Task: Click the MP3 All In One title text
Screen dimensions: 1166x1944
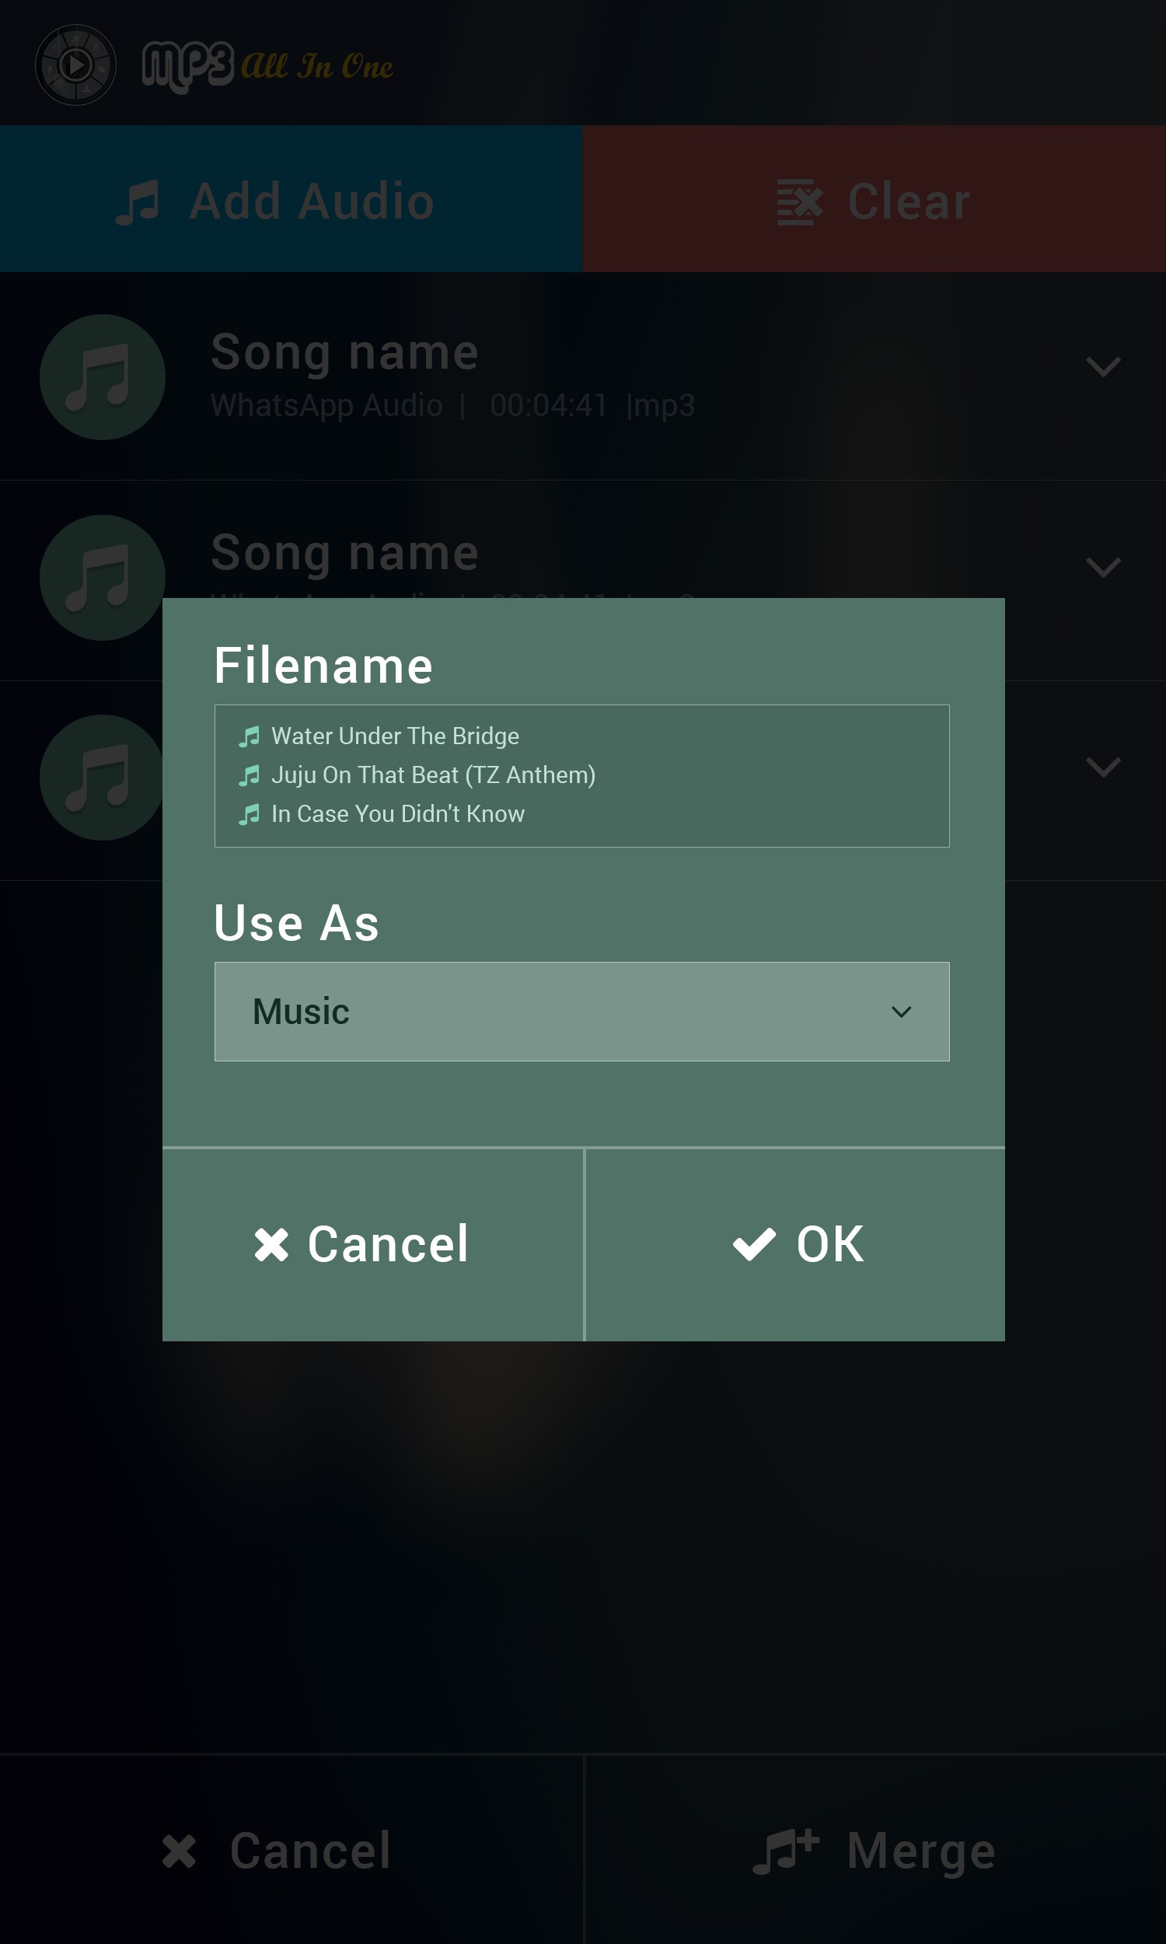Action: pyautogui.click(x=267, y=66)
